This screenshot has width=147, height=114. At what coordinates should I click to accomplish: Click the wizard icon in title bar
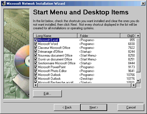pos(4,4)
